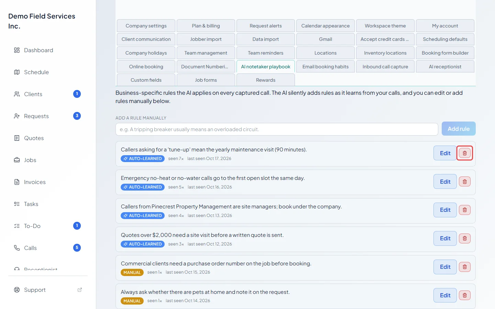Edit the 'tune-up' yearly maintenance rule
This screenshot has height=309, width=495.
(445, 153)
